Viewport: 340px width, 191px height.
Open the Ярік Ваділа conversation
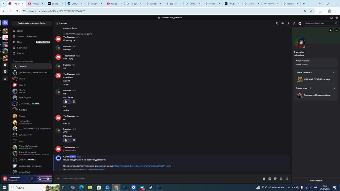pos(32,97)
